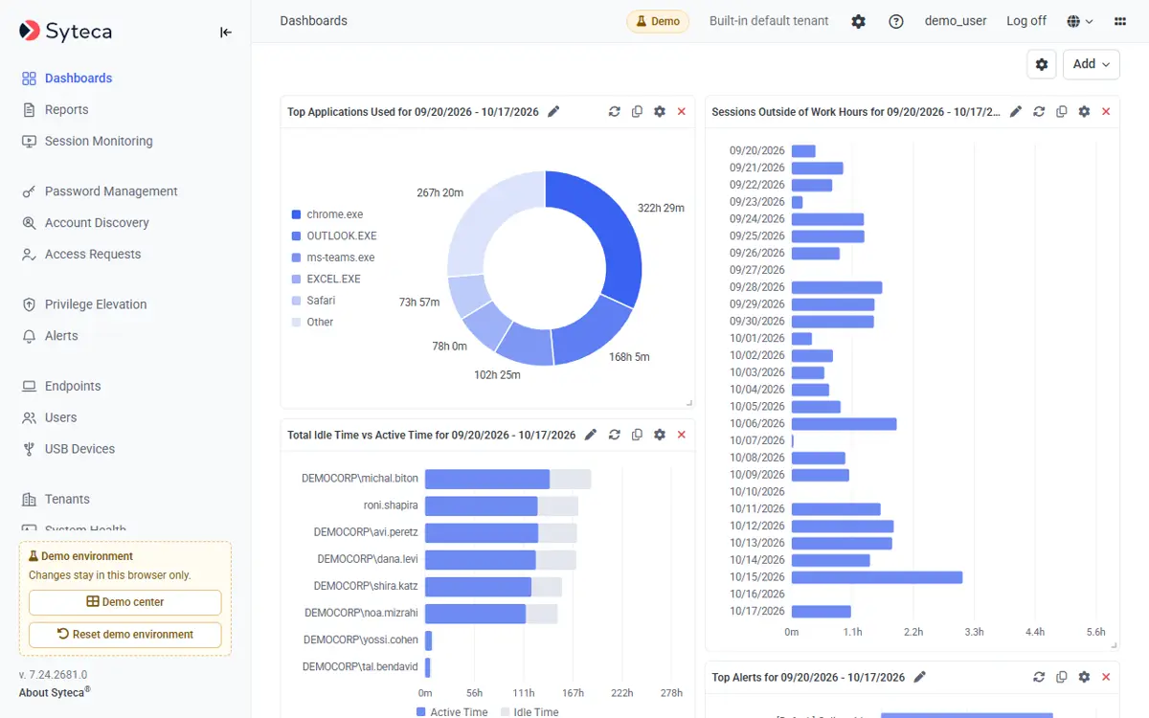Open the About Syteca link
Image resolution: width=1149 pixels, height=718 pixels.
click(x=55, y=692)
